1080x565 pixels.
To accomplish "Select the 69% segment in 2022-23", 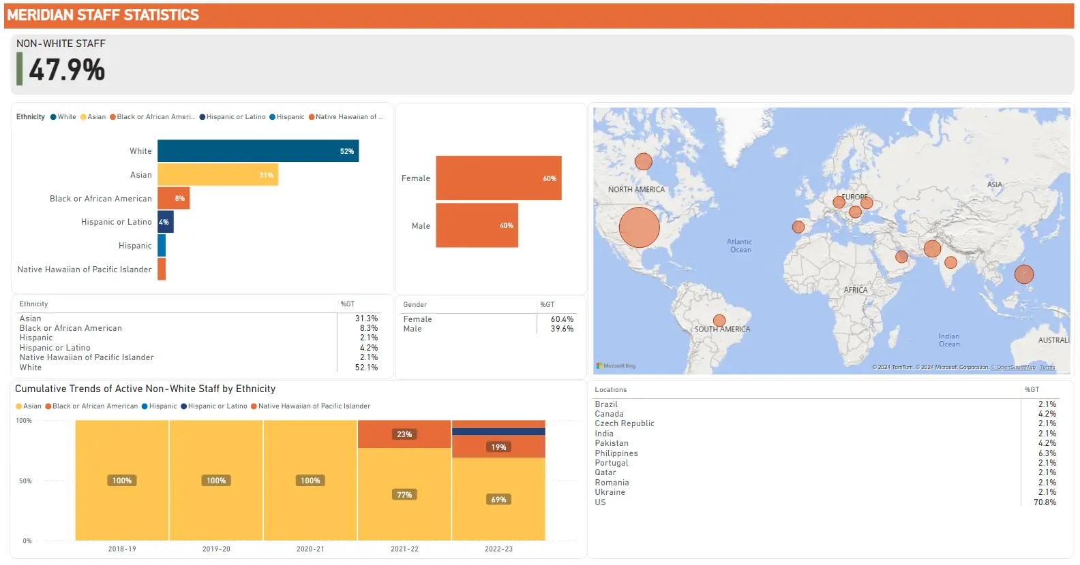I will (x=498, y=499).
